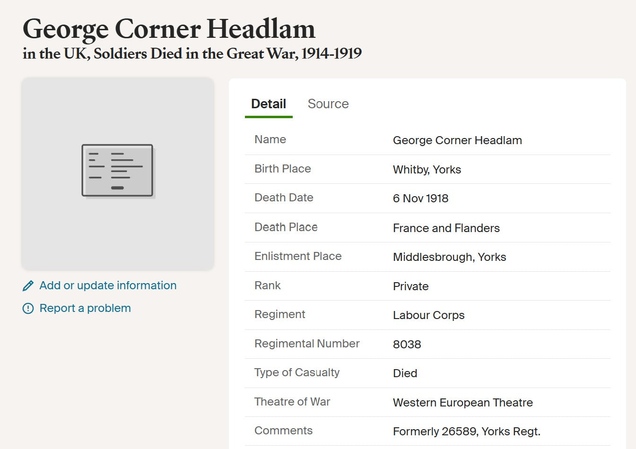Click the Formerly 26589, Yorks Regt. comment

(x=466, y=432)
